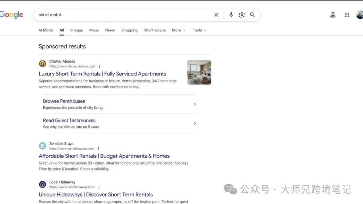
Task: Open Search Labs flask icon
Action: [333, 15]
